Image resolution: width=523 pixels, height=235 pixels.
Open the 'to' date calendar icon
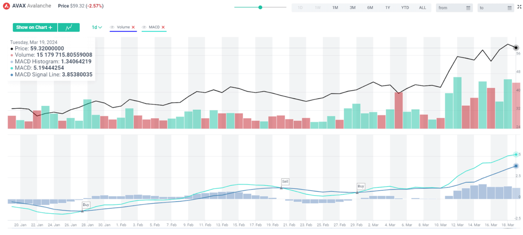pyautogui.click(x=509, y=8)
